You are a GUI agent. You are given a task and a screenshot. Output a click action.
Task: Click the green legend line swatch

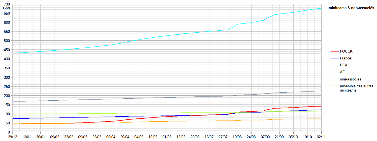335,86
